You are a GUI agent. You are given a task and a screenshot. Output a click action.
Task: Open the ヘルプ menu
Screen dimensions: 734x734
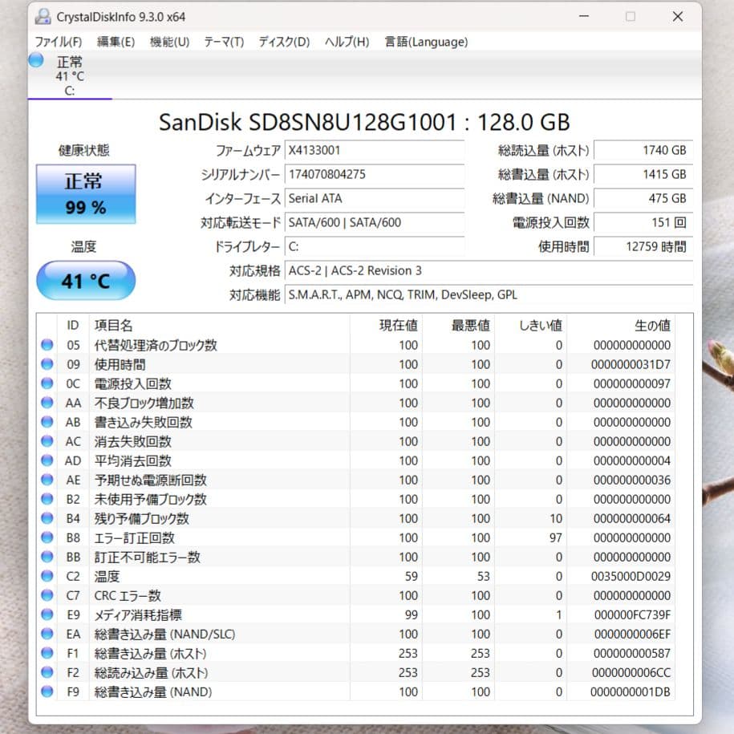[x=345, y=42]
